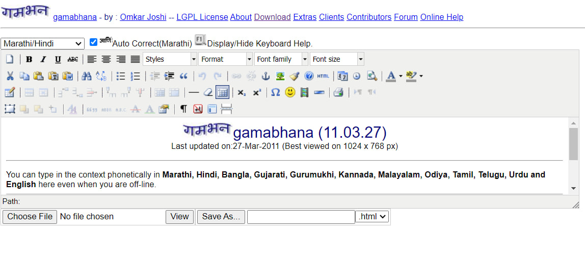Toggle the F1 keyboard help display
This screenshot has width=585, height=256.
pyautogui.click(x=200, y=41)
